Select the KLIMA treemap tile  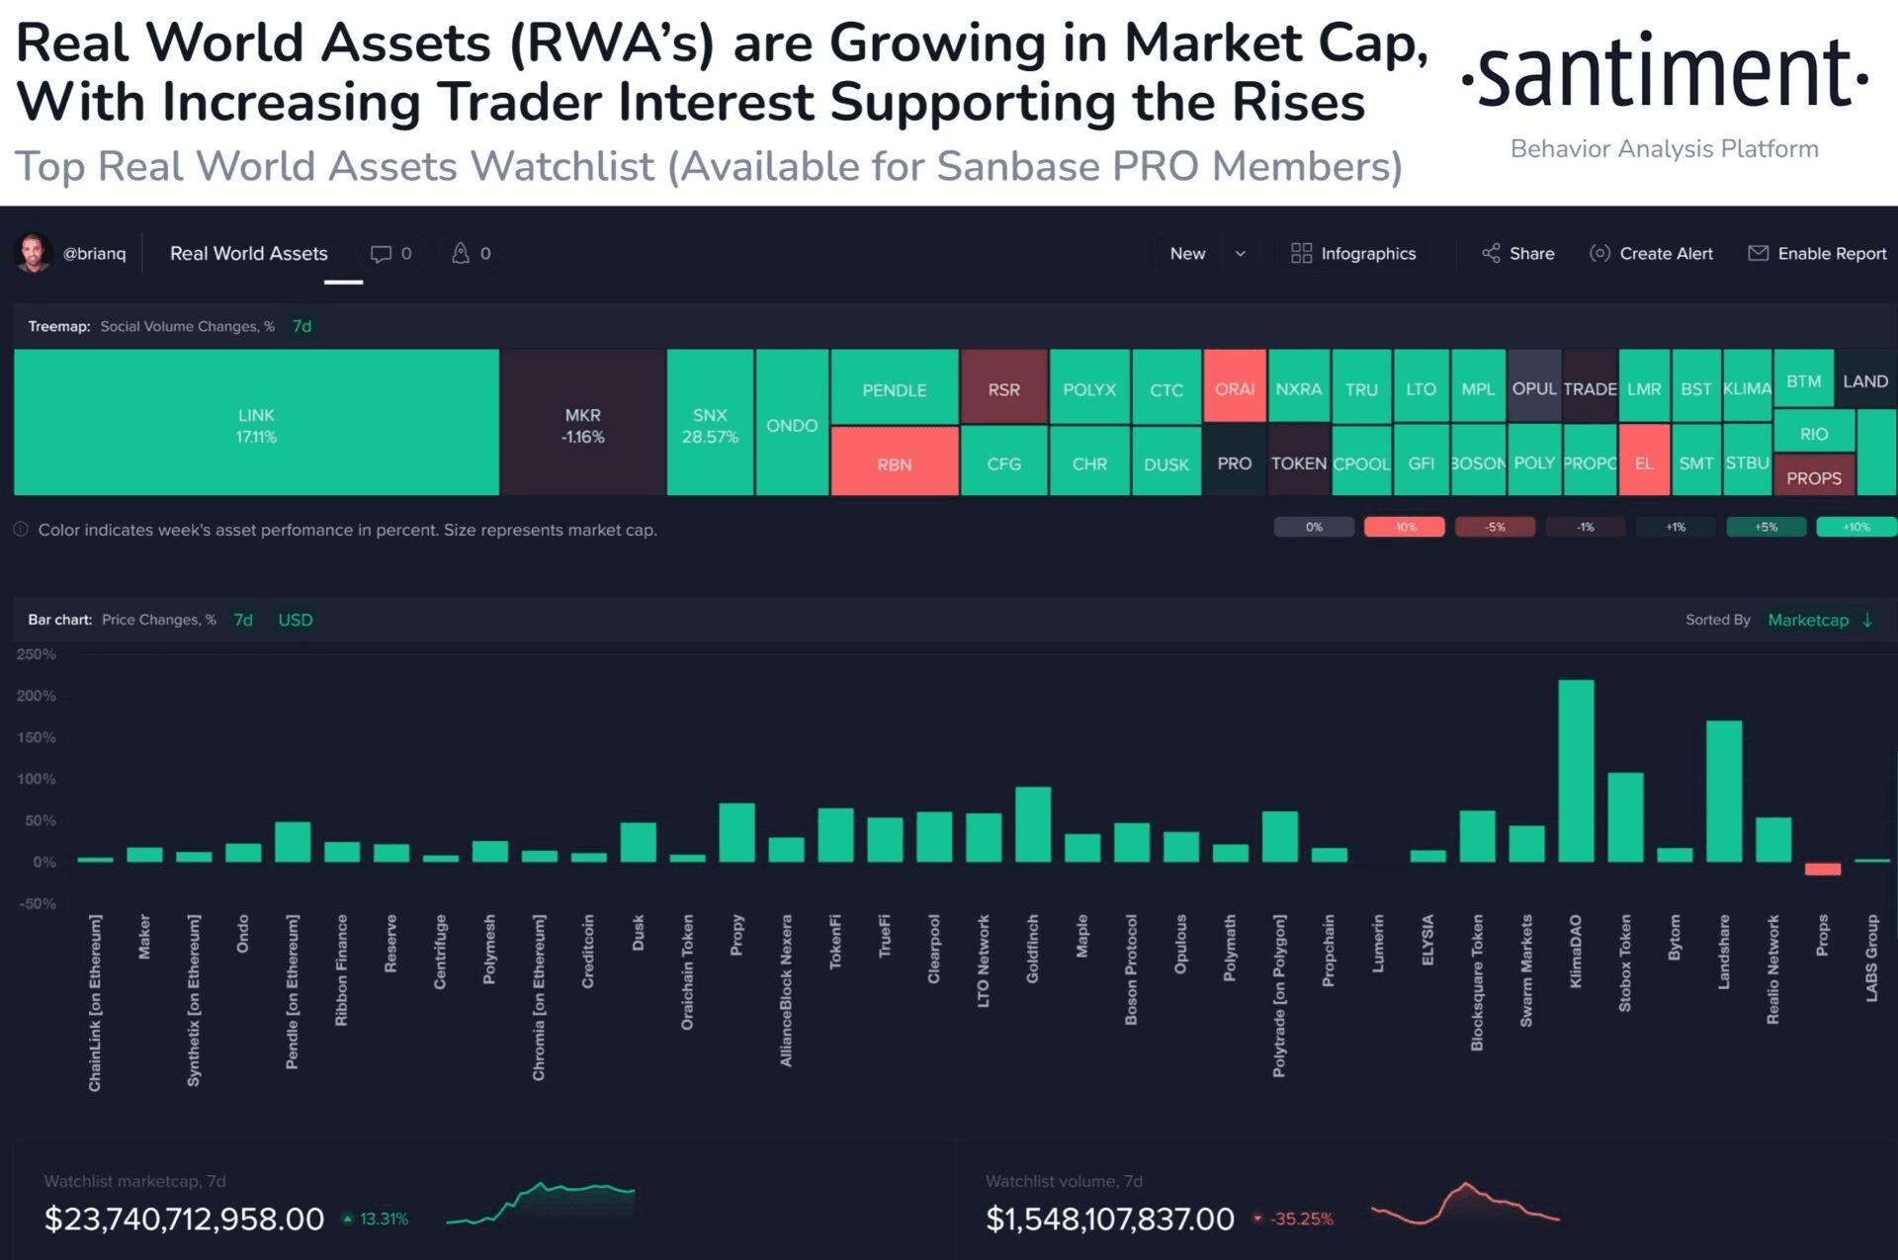point(1747,386)
